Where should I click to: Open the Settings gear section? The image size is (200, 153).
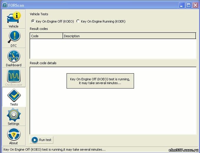pos(14,116)
